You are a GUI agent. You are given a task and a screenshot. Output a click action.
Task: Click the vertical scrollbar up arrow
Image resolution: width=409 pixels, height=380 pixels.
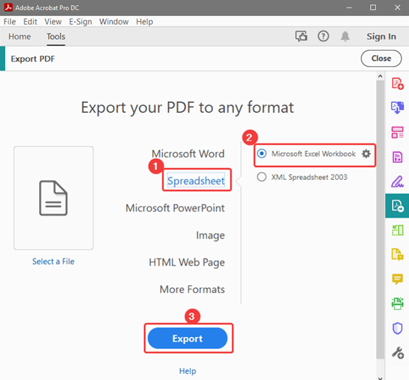coord(380,76)
